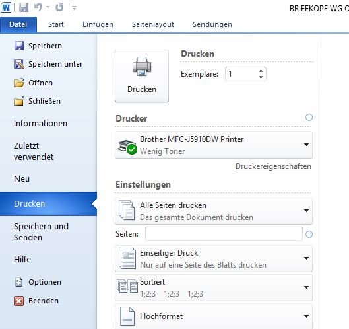Close the document with the Schließen icon
Viewport: 349px width, 329px height.
(19, 101)
